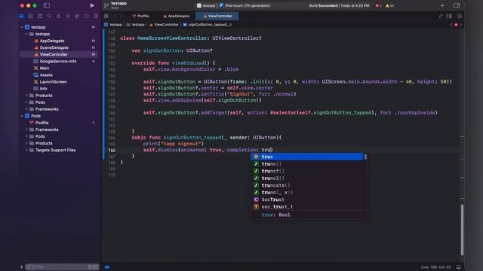Go back in editor history

[115, 16]
